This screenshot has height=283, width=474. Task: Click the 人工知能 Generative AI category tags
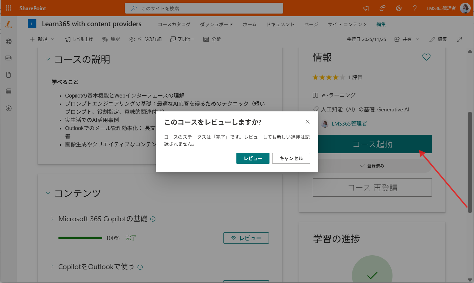tap(365, 110)
